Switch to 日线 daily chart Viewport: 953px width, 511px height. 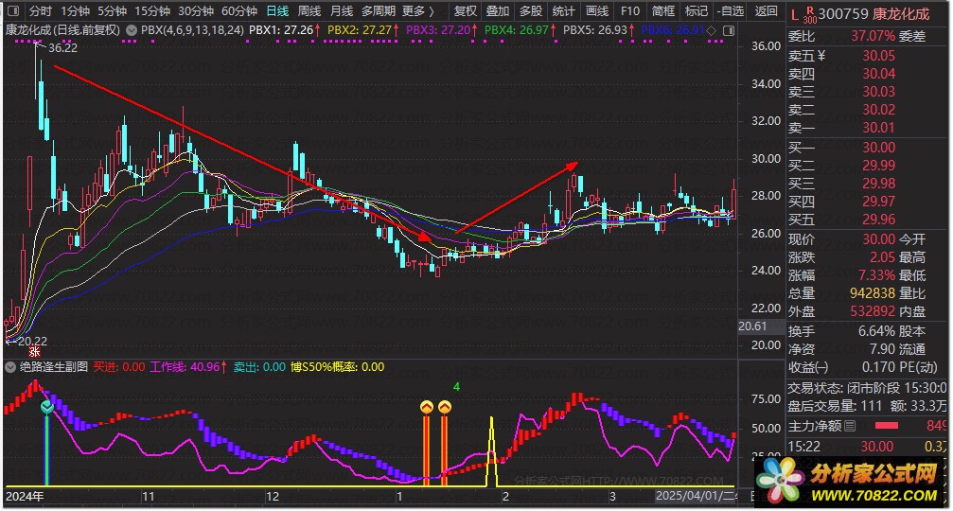(277, 11)
